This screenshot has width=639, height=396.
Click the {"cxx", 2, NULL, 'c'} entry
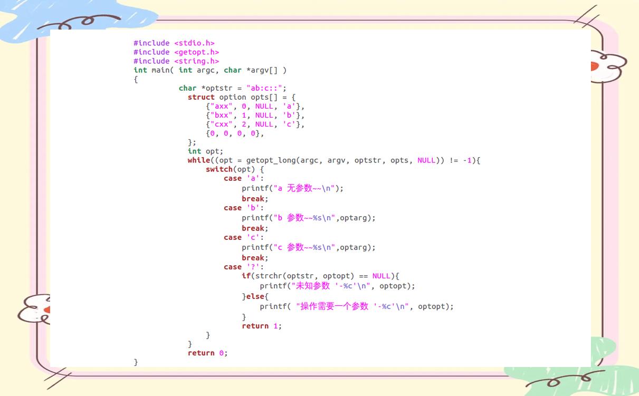pyautogui.click(x=255, y=124)
